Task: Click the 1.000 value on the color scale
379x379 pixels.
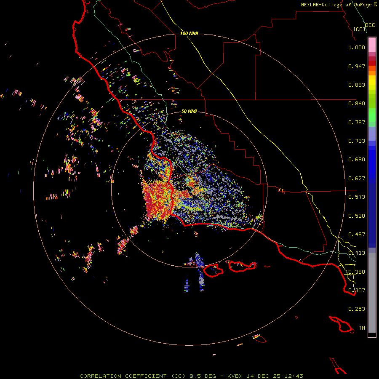Action: tap(357, 47)
